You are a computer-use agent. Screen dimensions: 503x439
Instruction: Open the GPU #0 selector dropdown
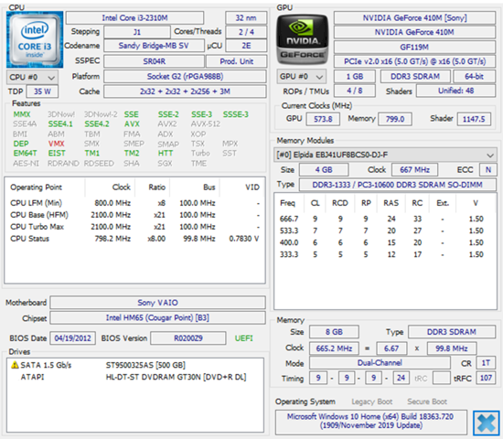point(301,77)
